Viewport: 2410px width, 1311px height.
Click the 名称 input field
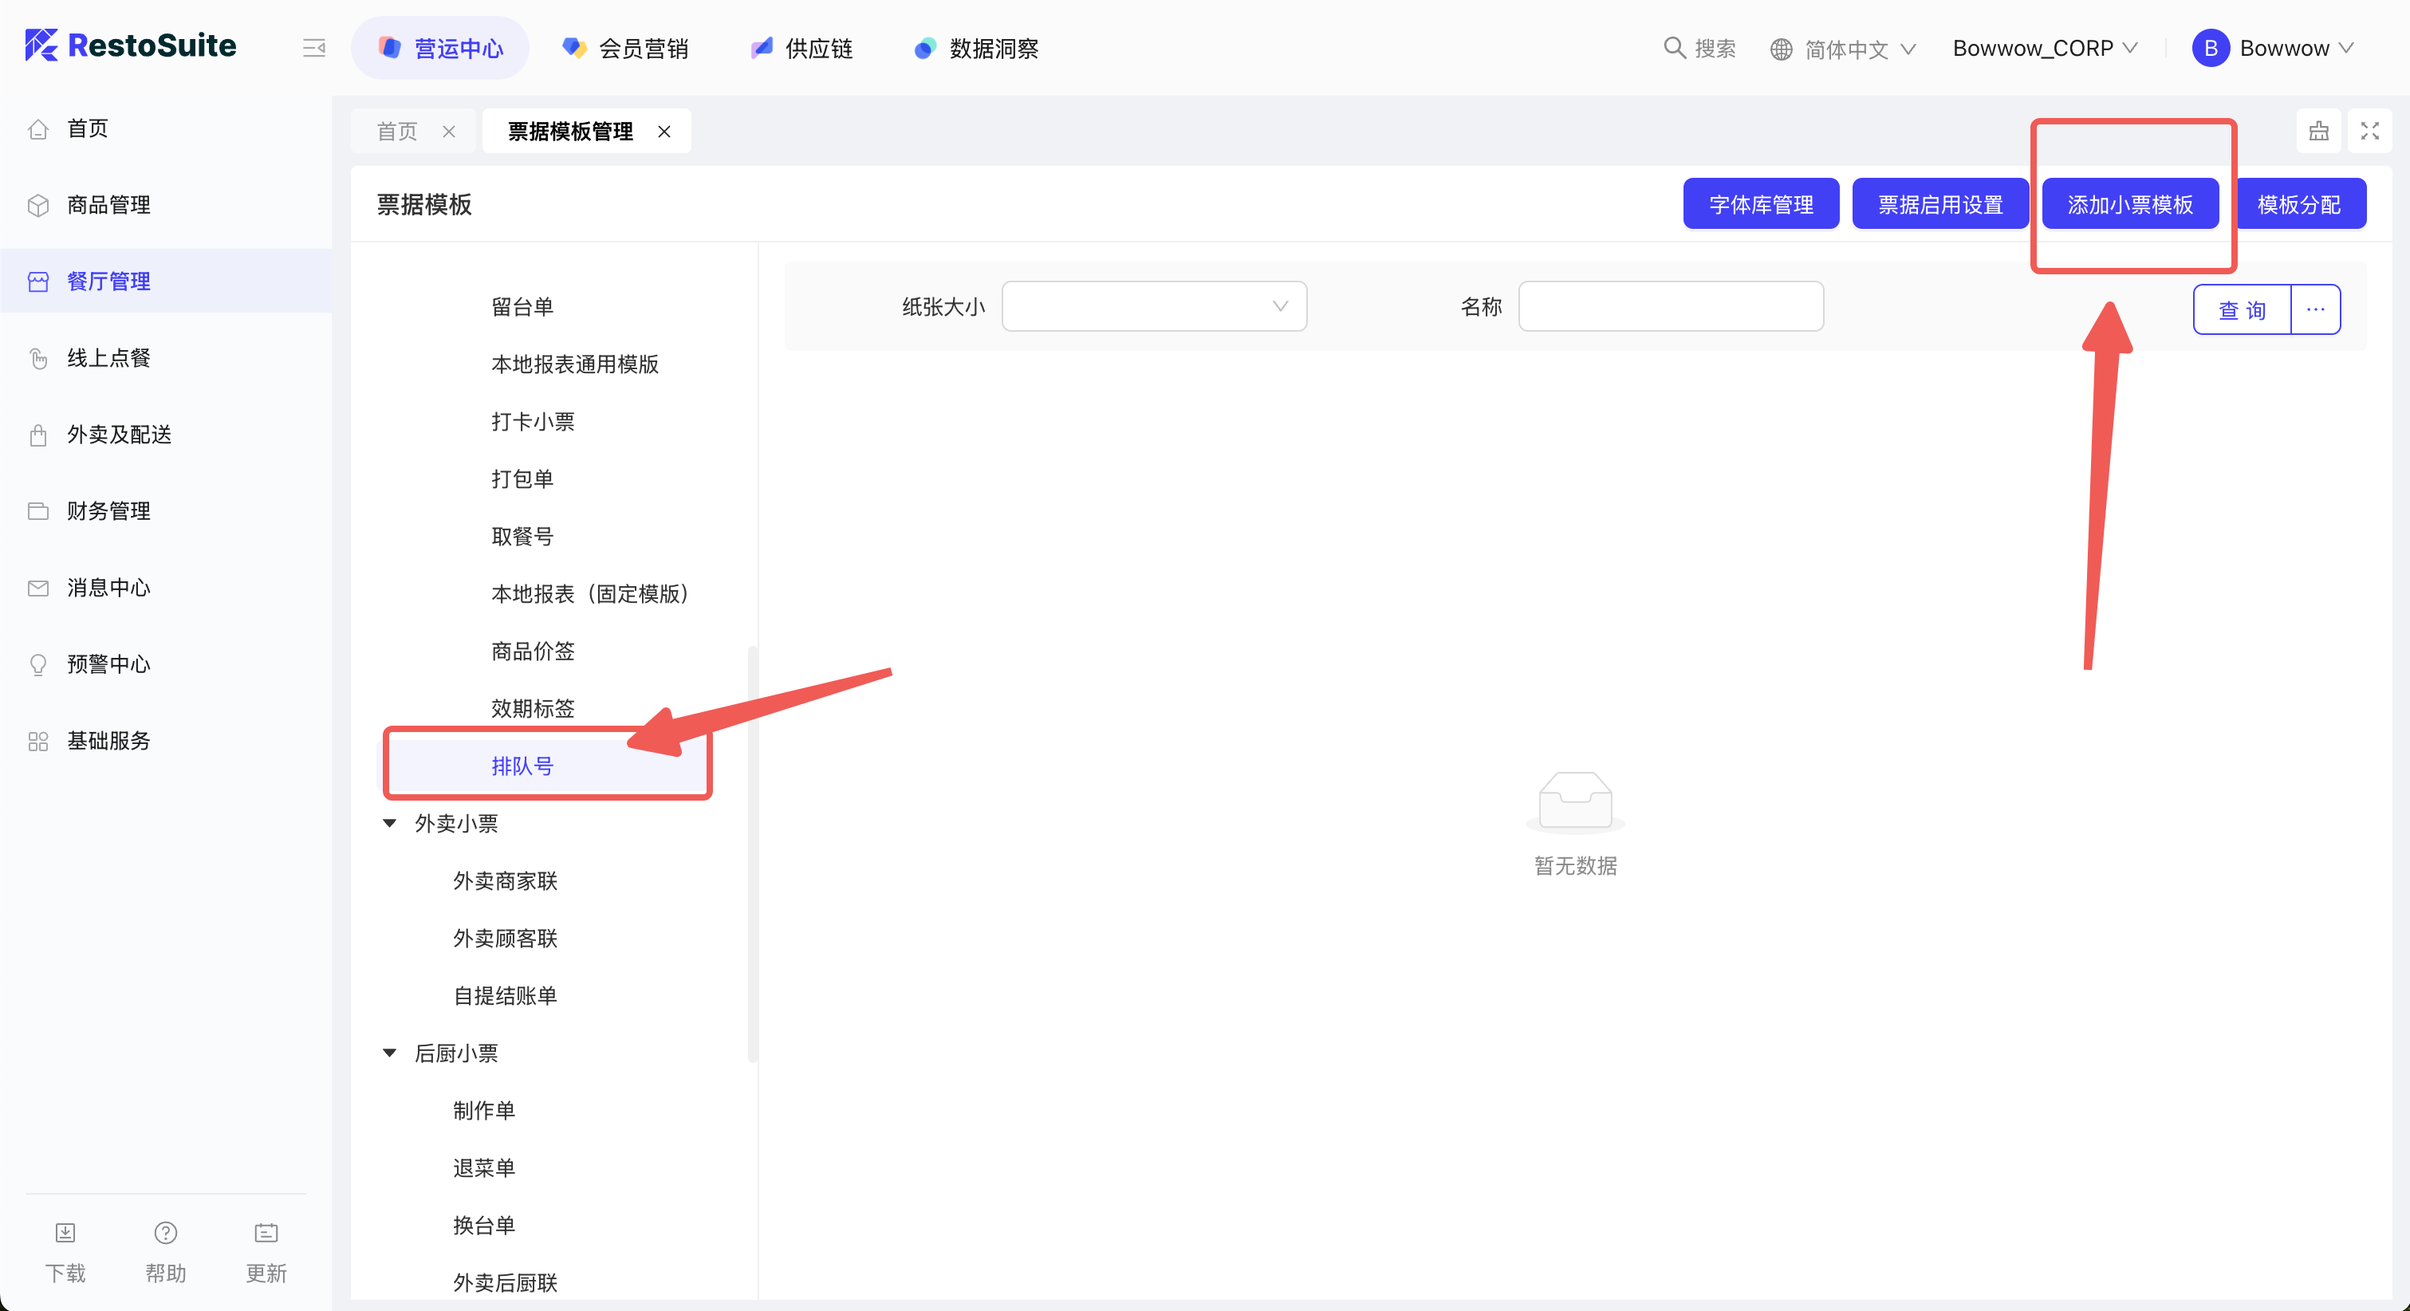pos(1671,306)
